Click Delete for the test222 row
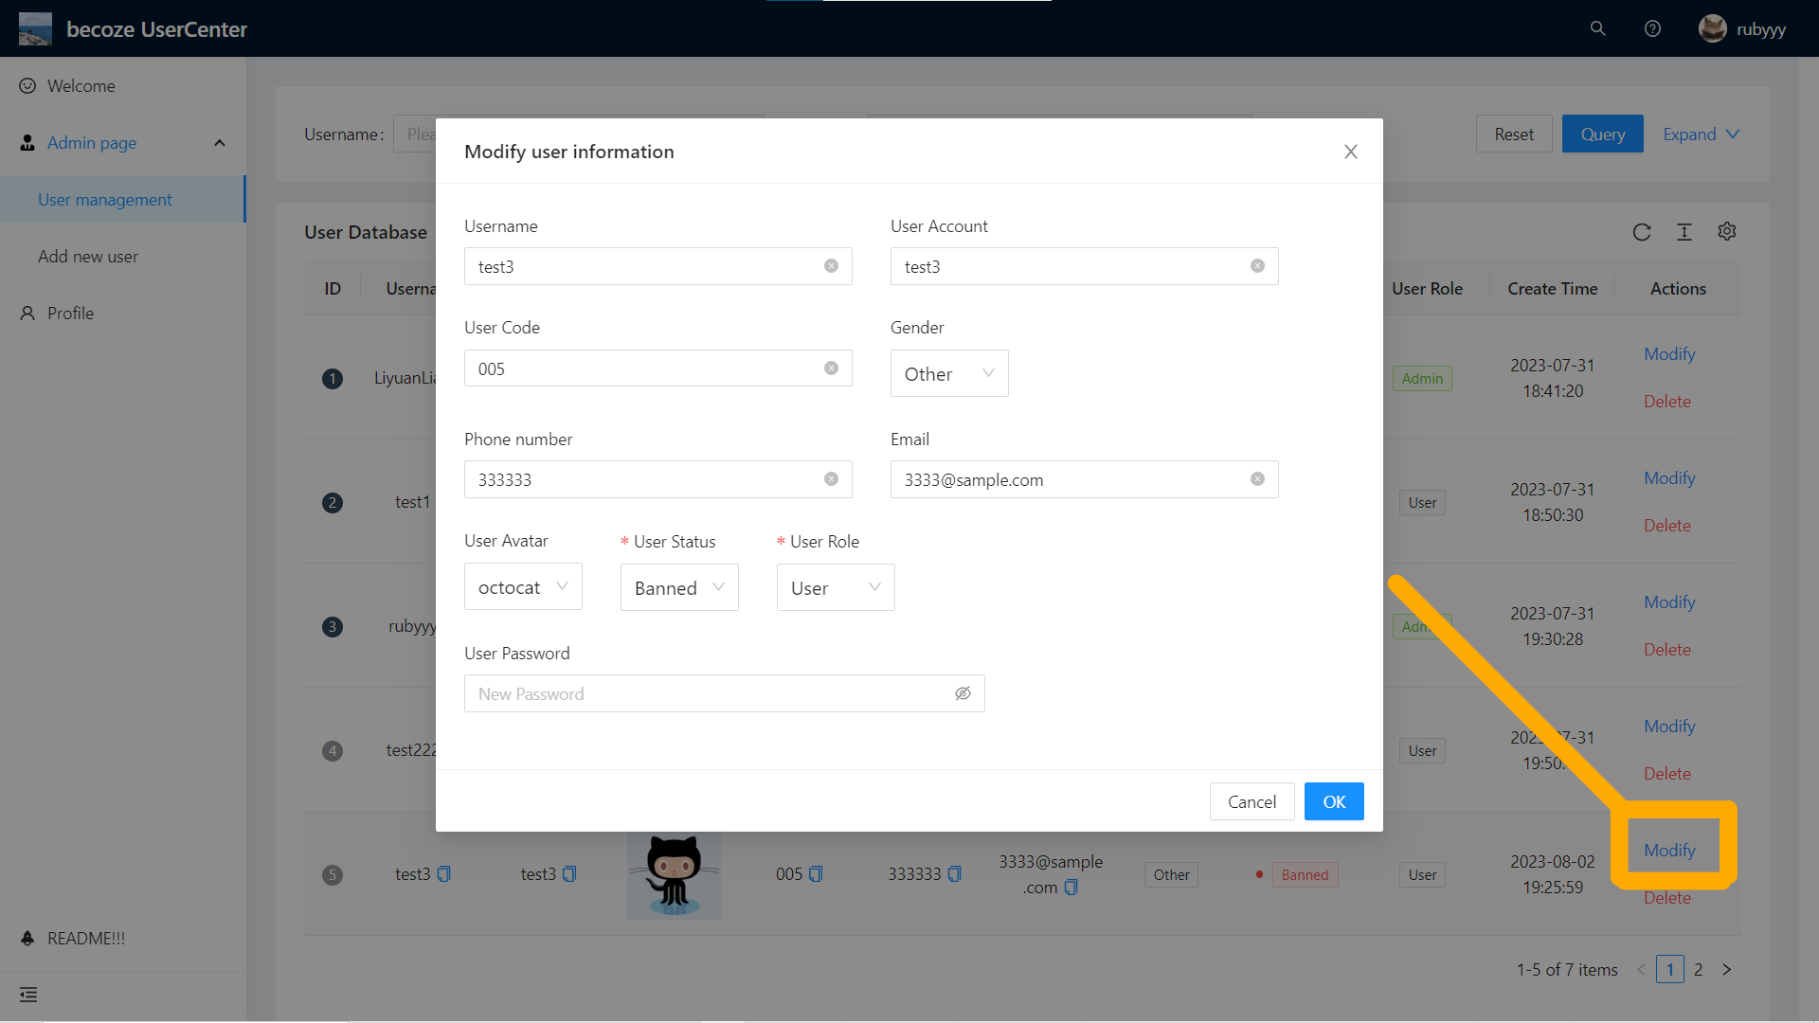Image resolution: width=1819 pixels, height=1023 pixels. [x=1666, y=773]
